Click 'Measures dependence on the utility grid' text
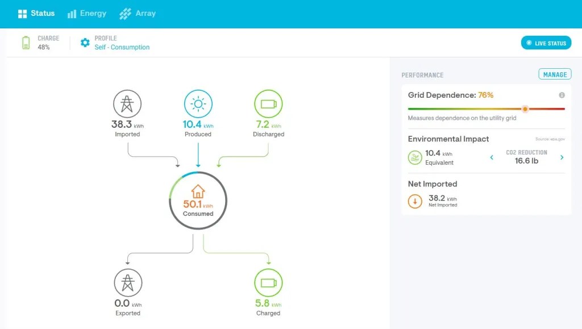Screen dimensions: 582x329 [462, 118]
